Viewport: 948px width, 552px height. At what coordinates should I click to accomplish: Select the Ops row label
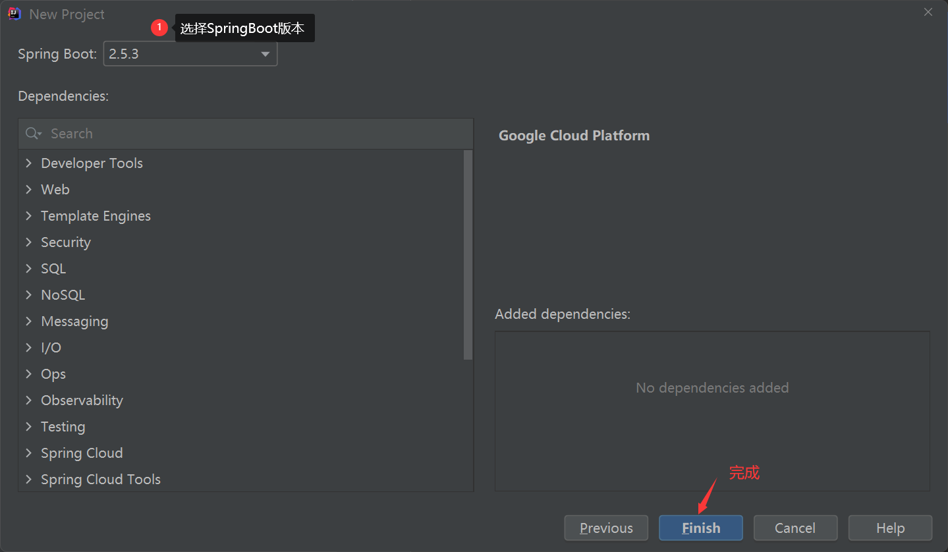pyautogui.click(x=53, y=374)
